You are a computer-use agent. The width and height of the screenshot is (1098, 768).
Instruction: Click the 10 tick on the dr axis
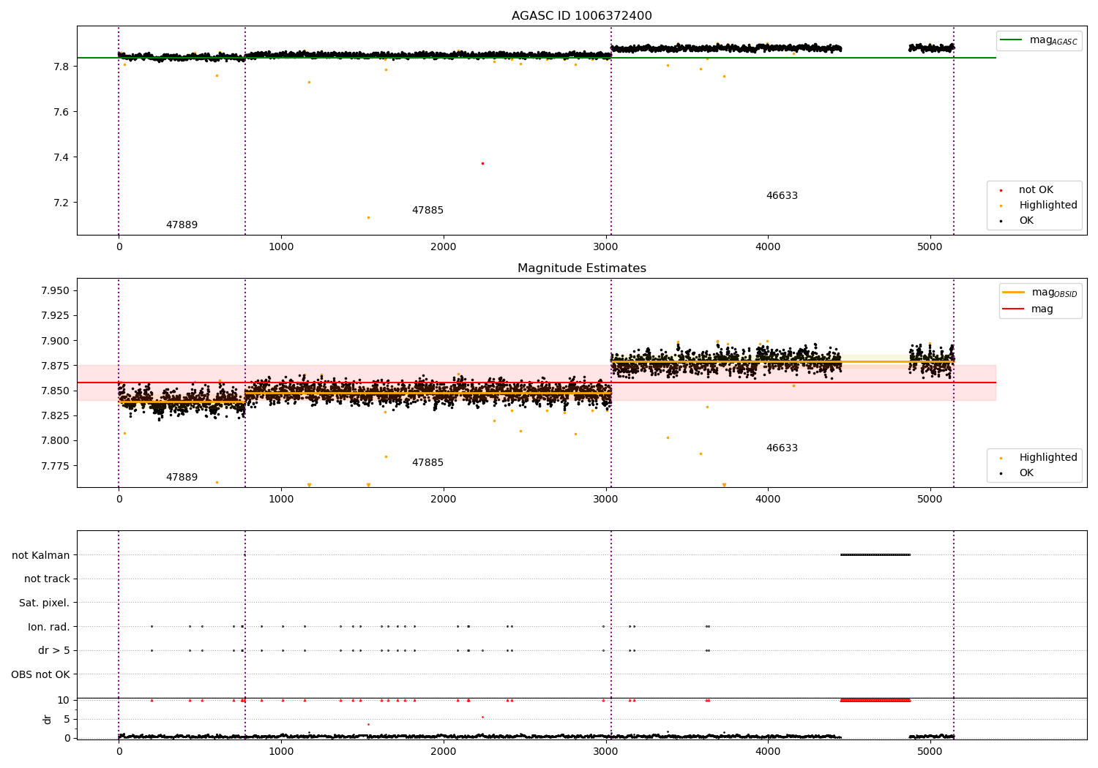[x=64, y=700]
